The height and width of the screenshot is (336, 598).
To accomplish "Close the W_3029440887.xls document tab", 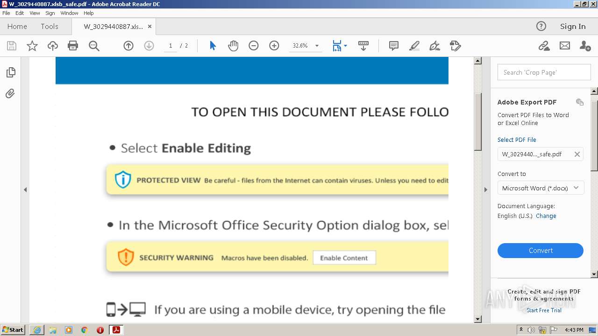I will click(149, 27).
